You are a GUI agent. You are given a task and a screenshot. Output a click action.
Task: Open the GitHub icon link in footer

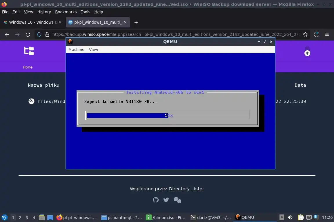coord(156,200)
